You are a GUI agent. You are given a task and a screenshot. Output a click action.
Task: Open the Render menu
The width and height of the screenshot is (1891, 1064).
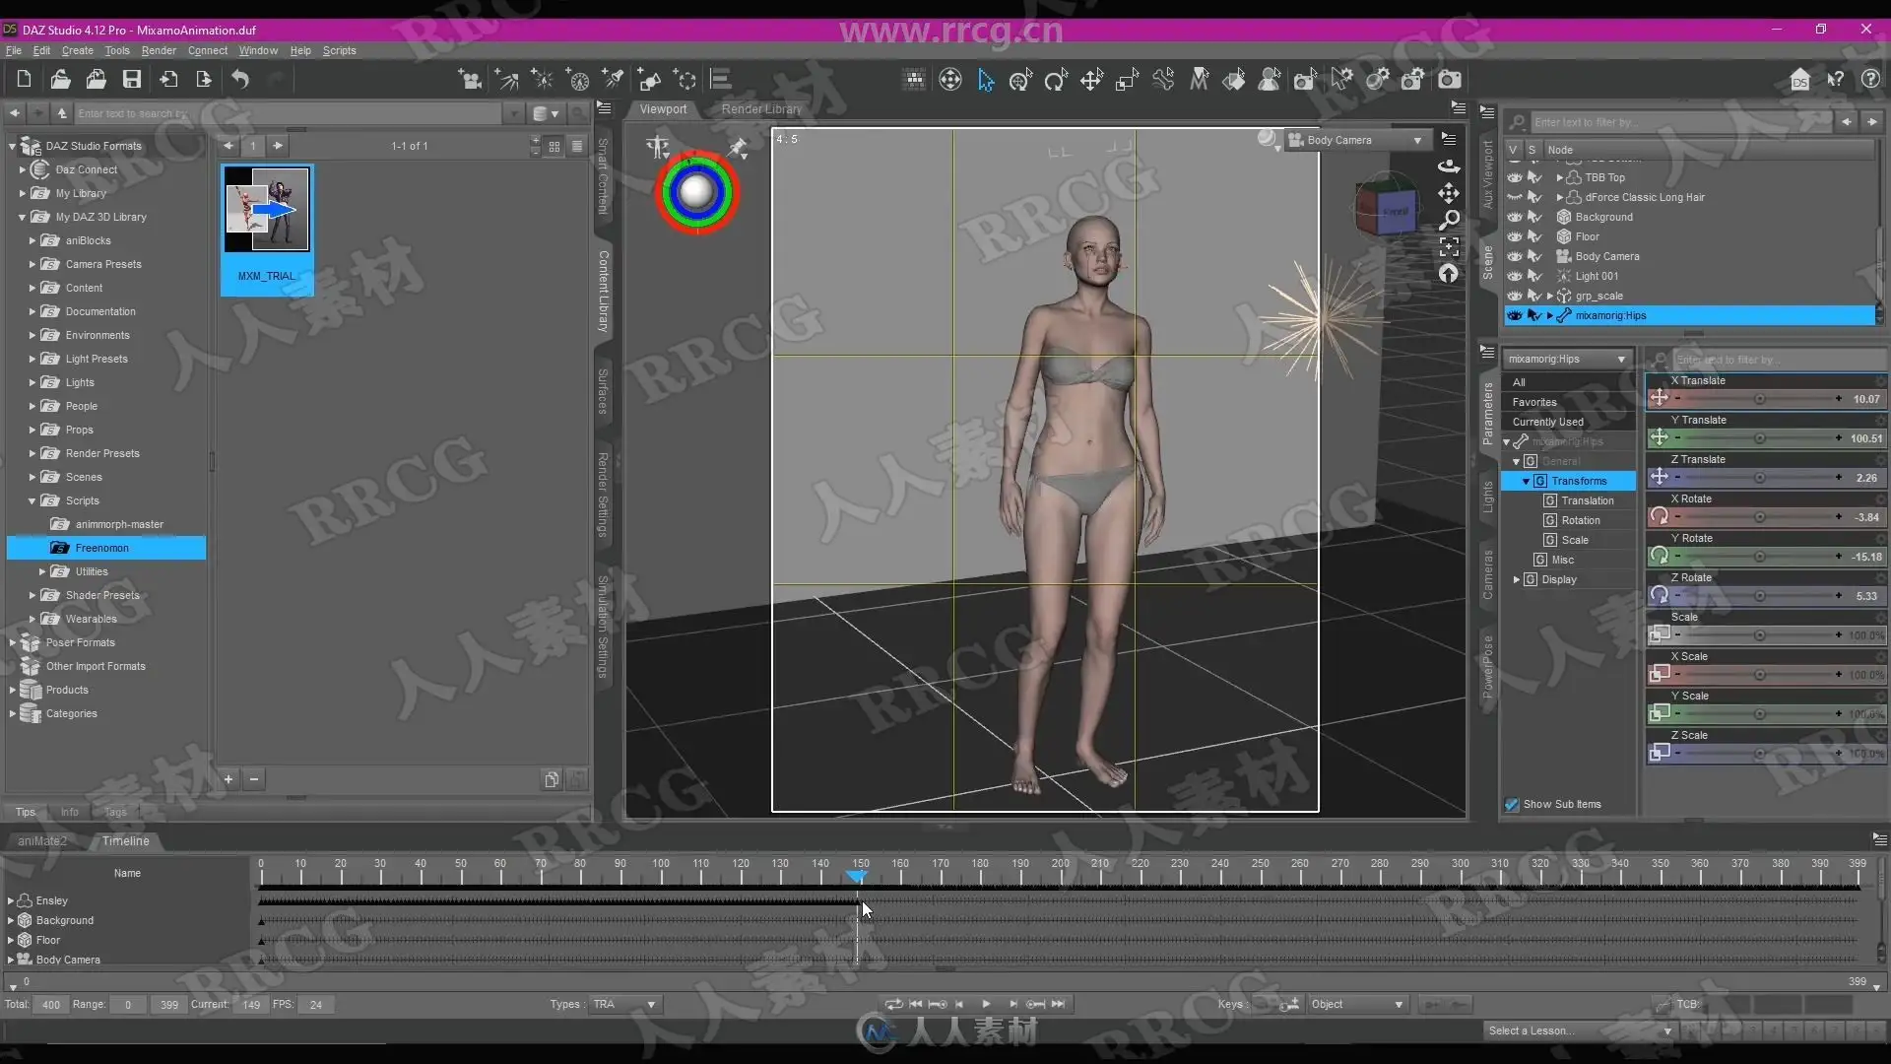click(x=158, y=50)
